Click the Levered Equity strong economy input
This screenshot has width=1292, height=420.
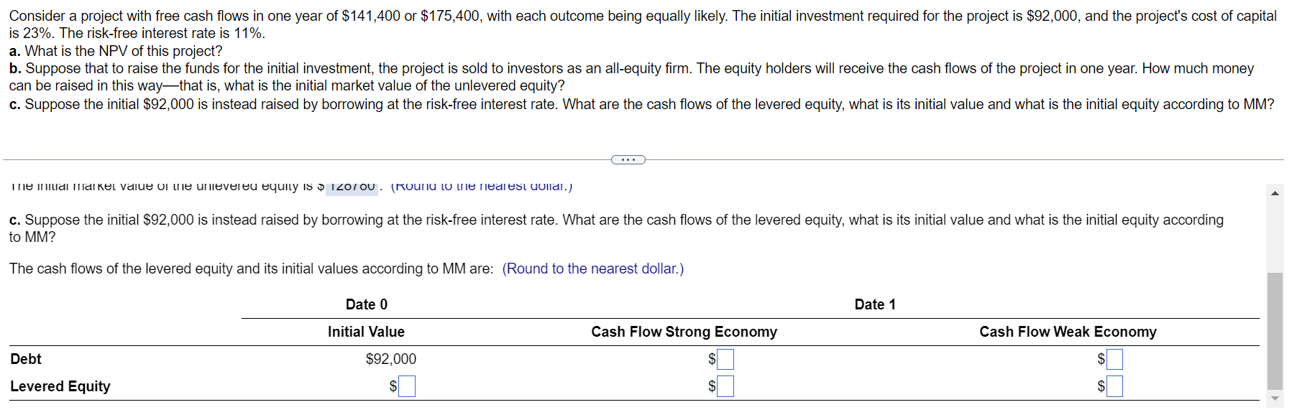[x=725, y=386]
